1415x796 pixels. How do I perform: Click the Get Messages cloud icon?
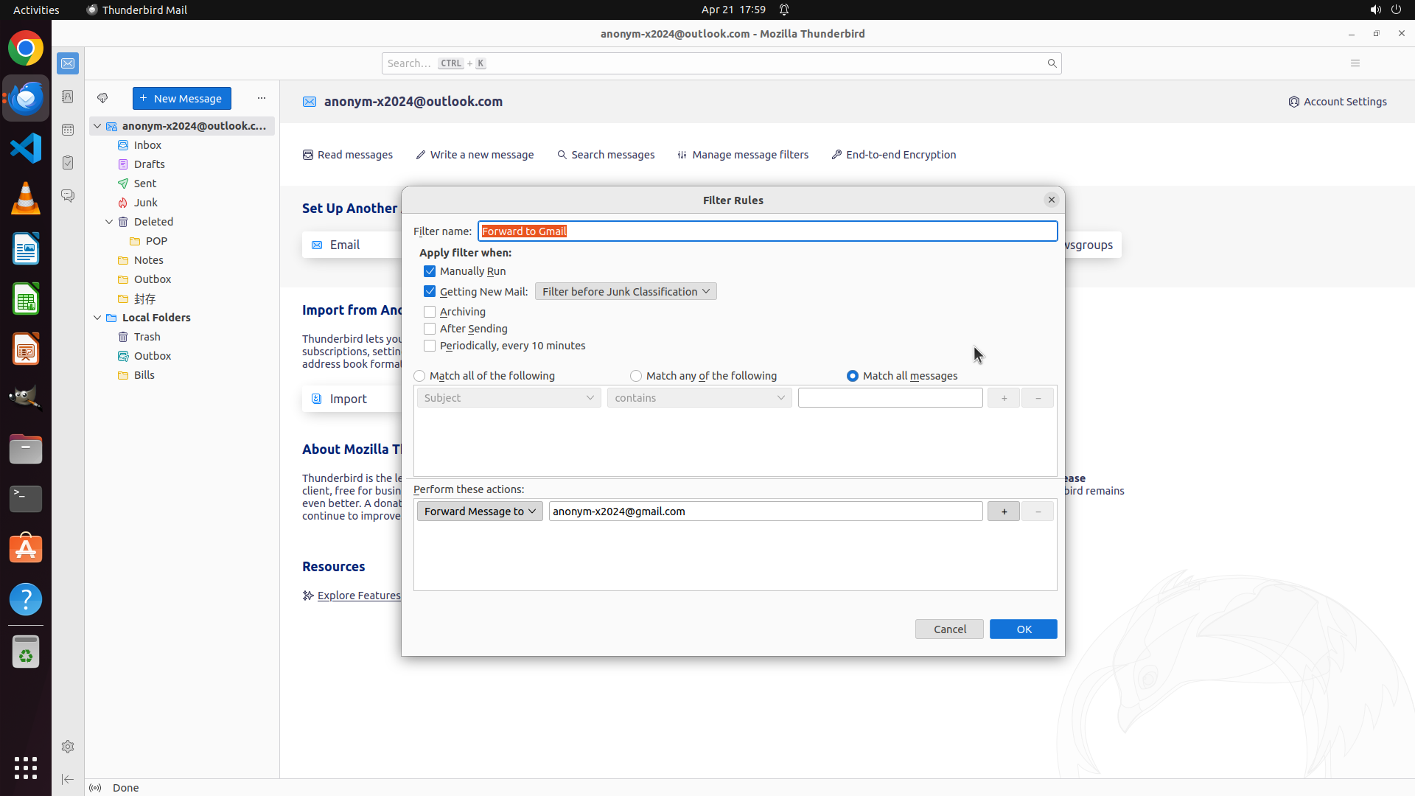pyautogui.click(x=102, y=98)
